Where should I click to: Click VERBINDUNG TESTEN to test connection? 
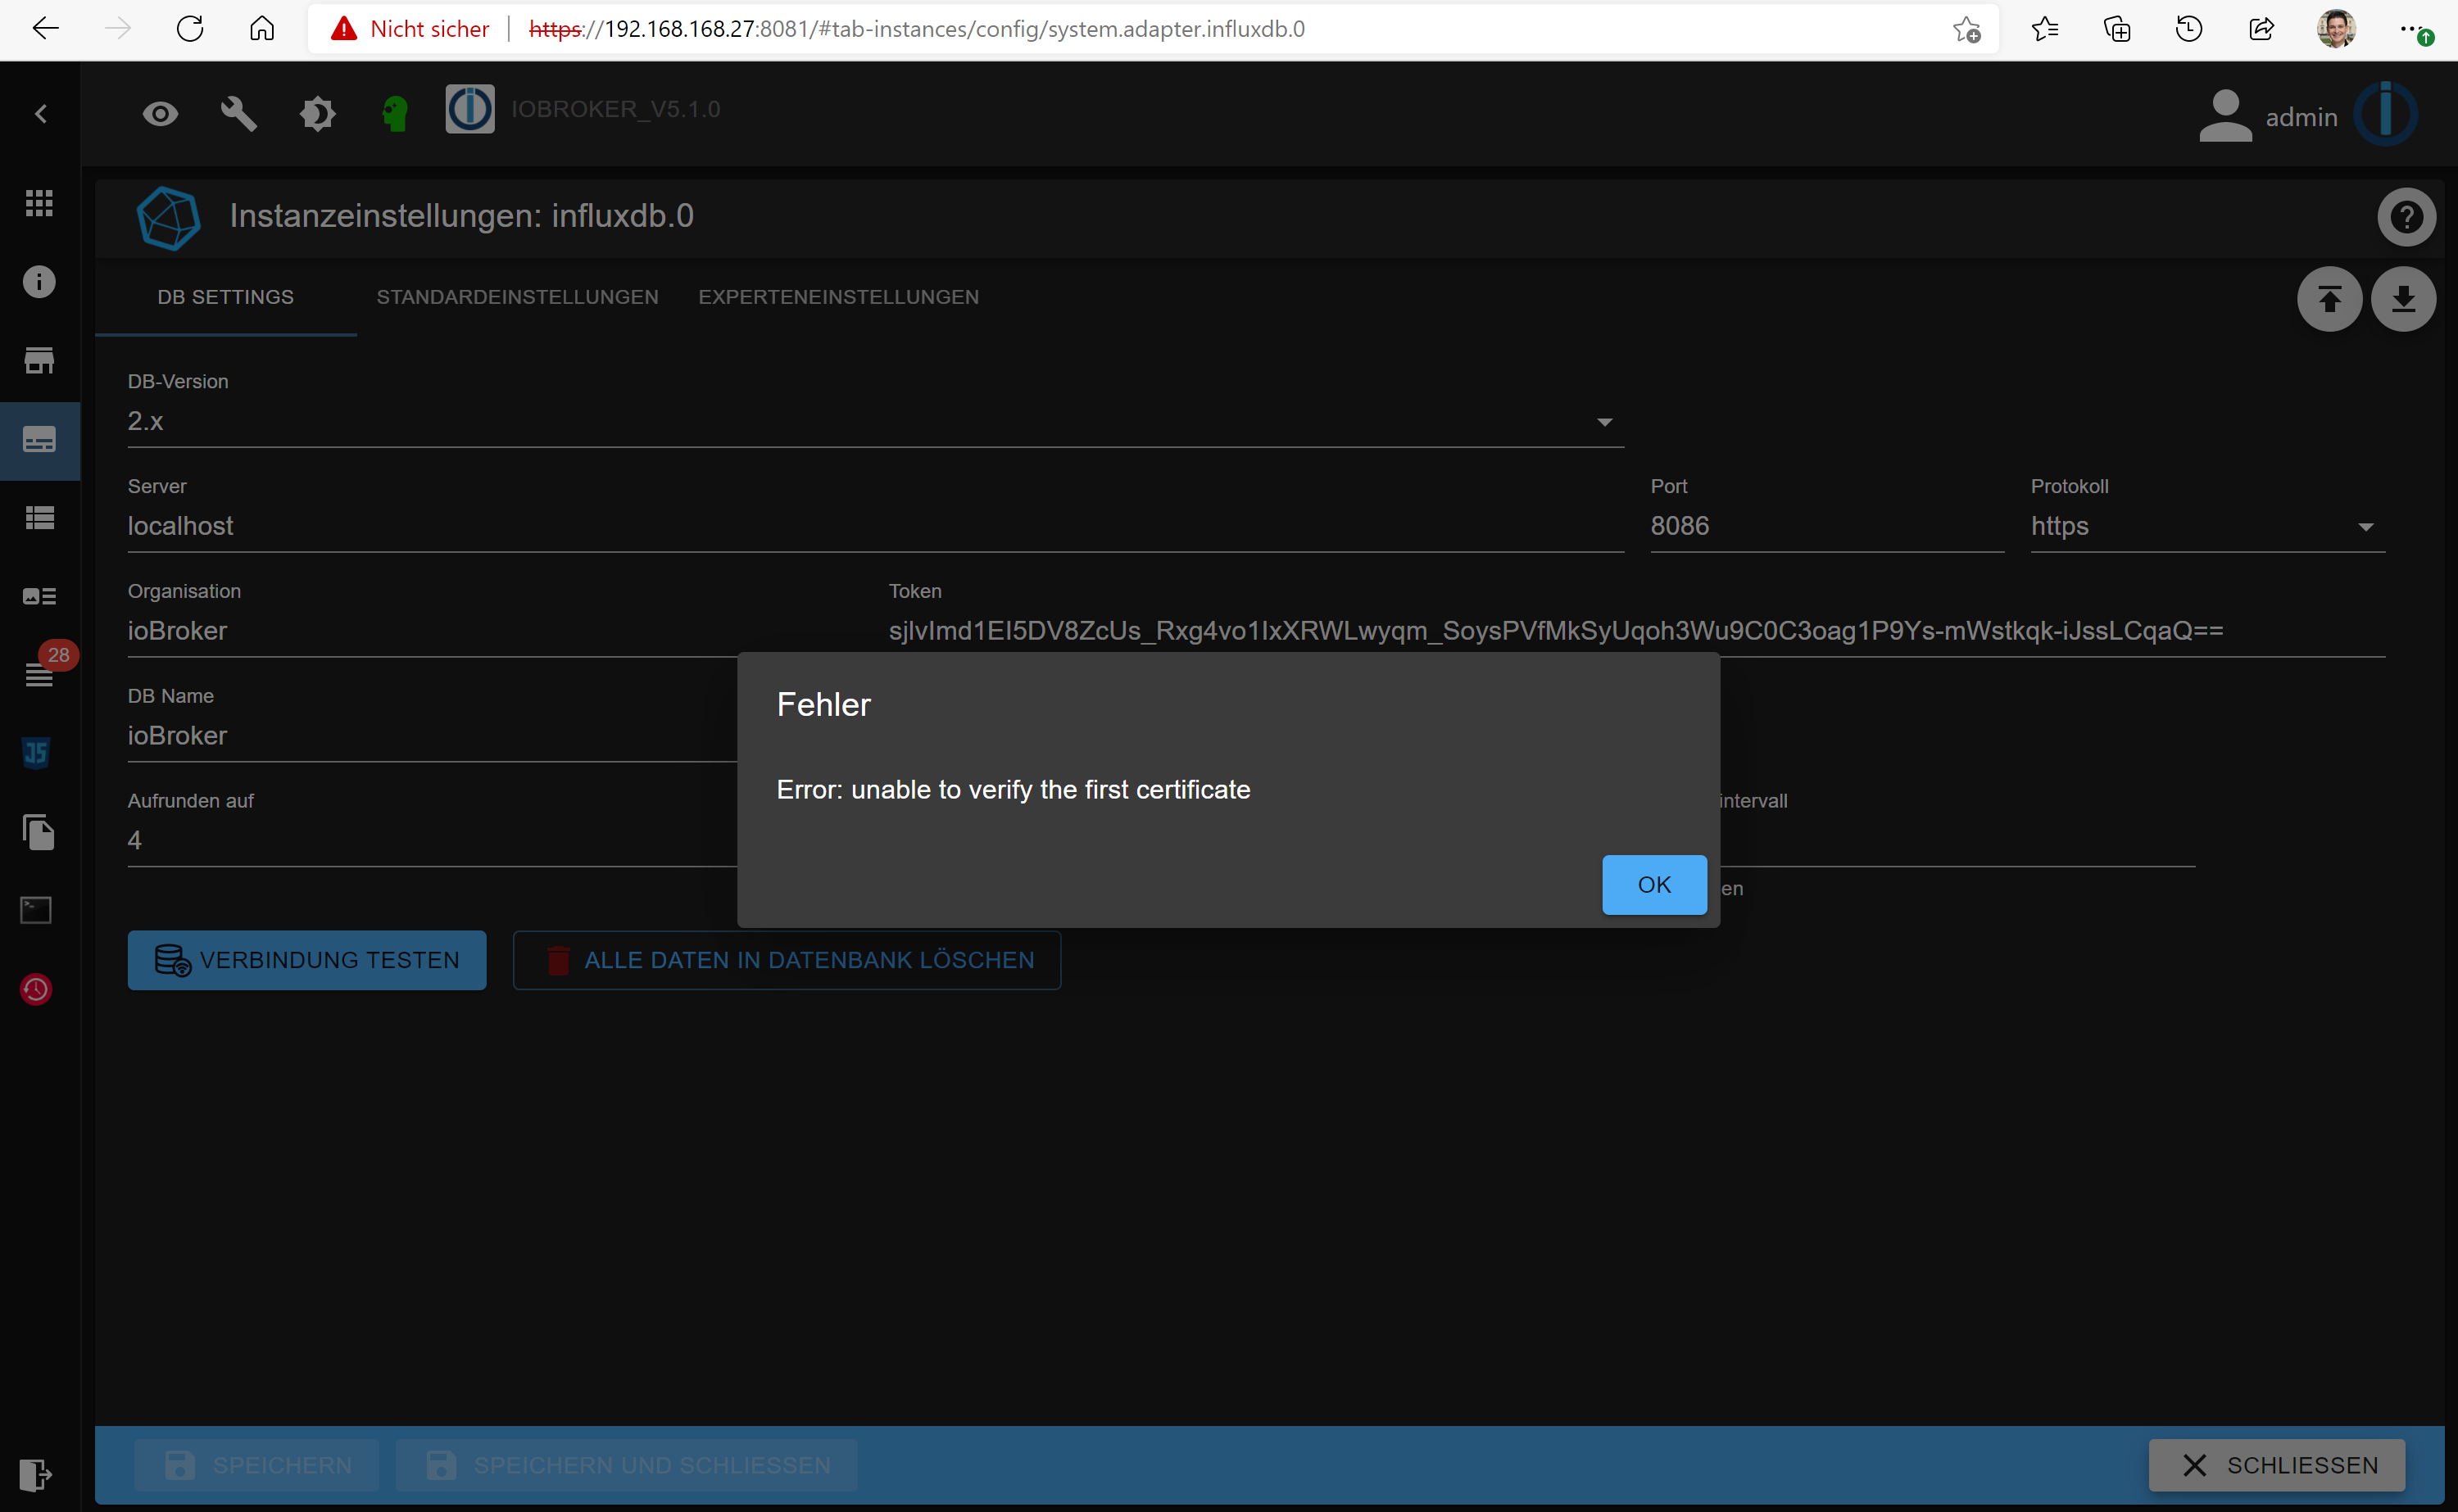[x=306, y=959]
